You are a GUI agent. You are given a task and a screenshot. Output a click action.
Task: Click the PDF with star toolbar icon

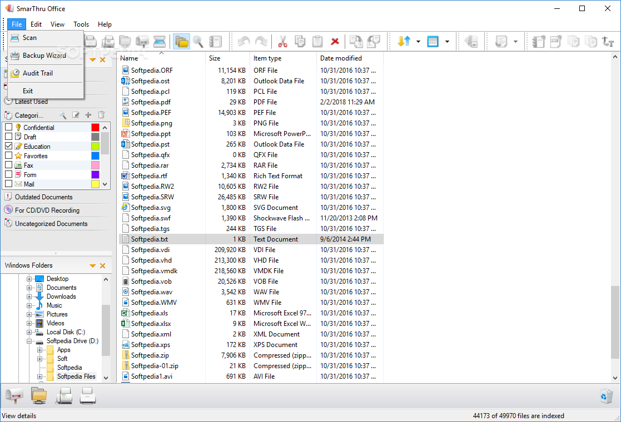(x=556, y=41)
